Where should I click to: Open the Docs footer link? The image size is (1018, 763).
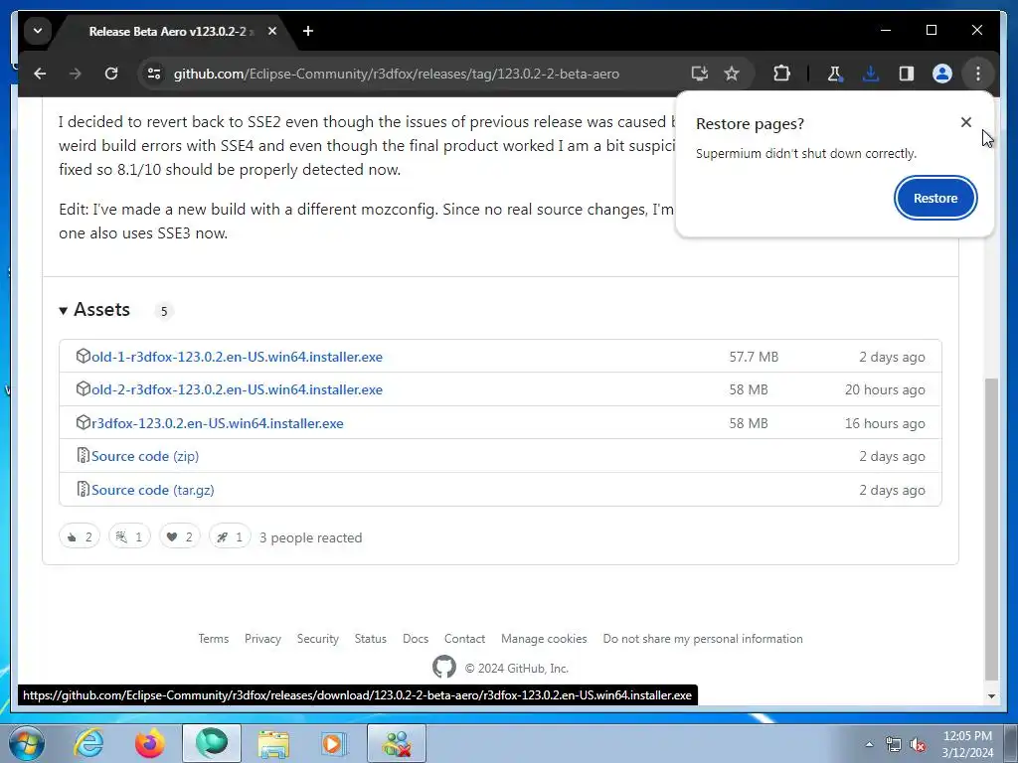tap(416, 639)
